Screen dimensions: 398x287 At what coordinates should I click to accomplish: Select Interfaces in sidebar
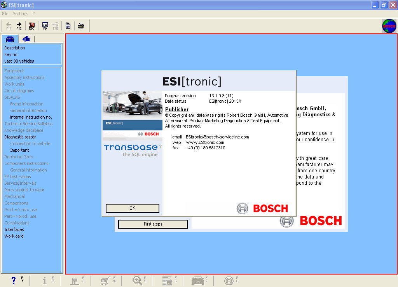(14, 229)
